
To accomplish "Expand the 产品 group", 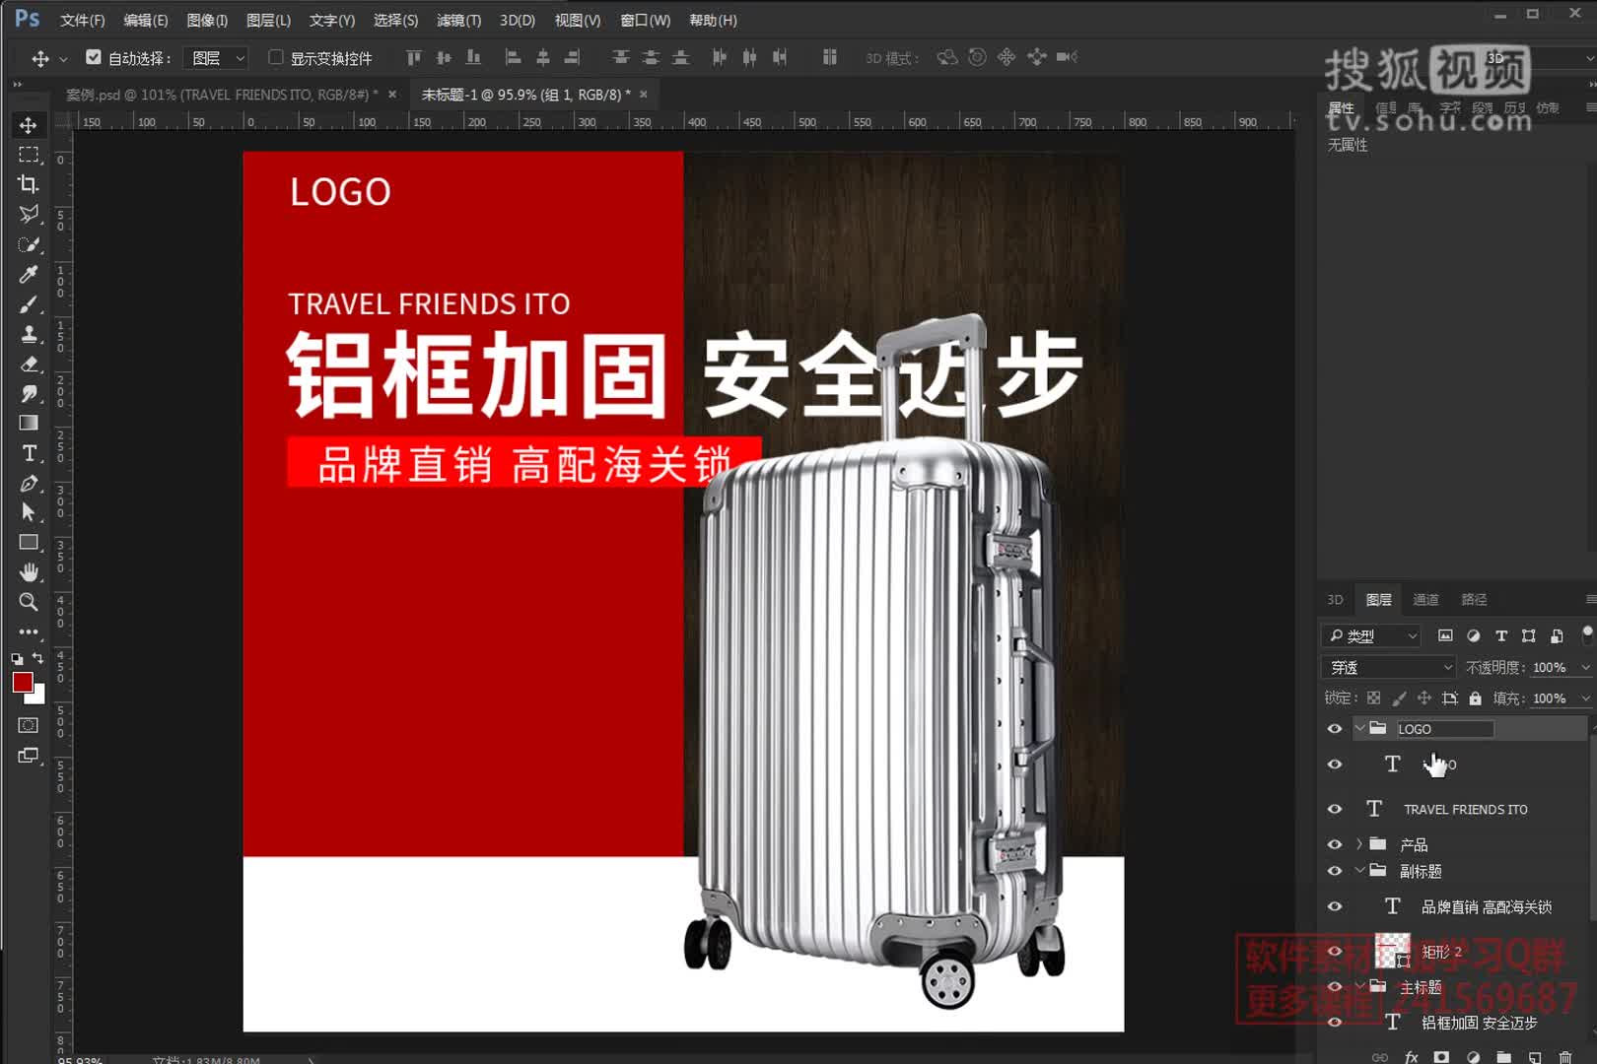I will 1358,843.
